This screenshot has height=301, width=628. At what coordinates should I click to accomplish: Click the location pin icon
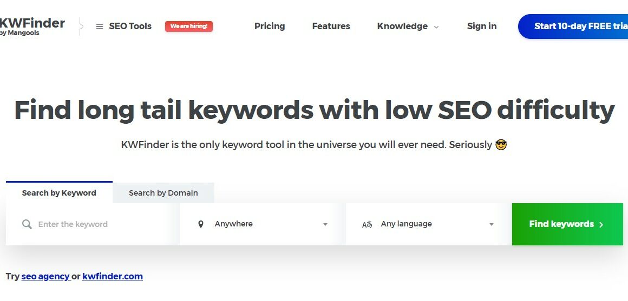coord(201,224)
